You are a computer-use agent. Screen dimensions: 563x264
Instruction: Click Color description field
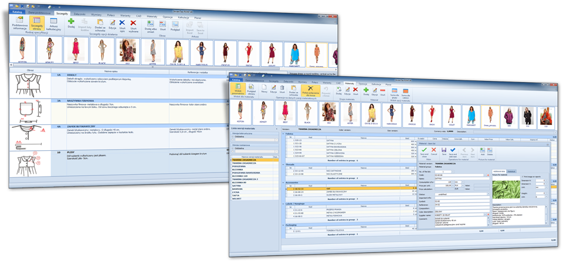coord(462,212)
